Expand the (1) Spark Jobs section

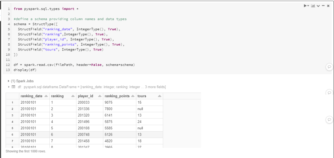pyautogui.click(x=8, y=81)
